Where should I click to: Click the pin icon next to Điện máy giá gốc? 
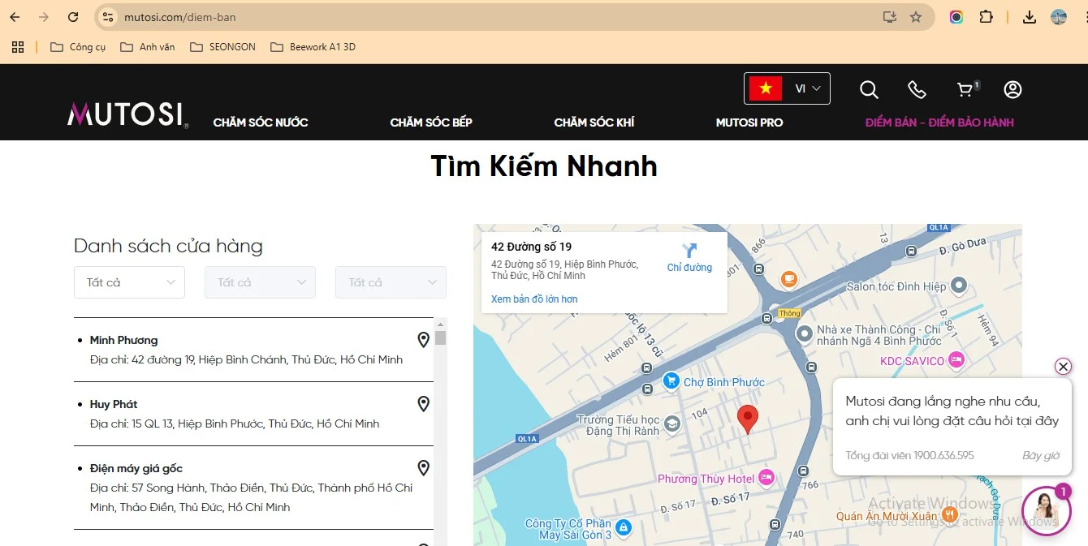click(x=423, y=467)
